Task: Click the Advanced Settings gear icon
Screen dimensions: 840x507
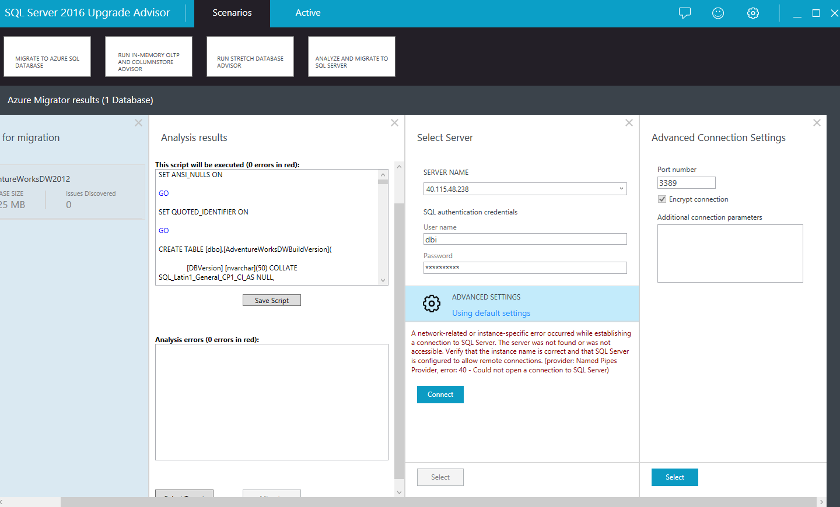Action: [432, 303]
